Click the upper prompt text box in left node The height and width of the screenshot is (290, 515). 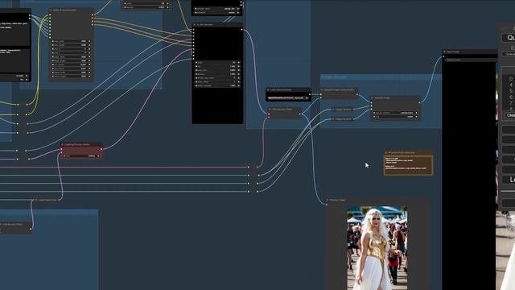point(14,33)
